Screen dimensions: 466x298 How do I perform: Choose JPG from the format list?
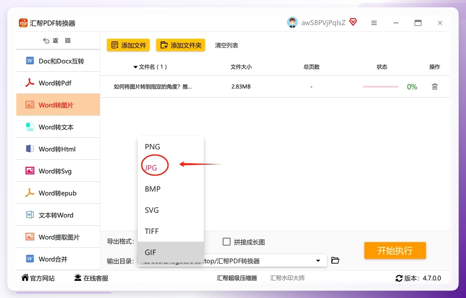pos(171,168)
